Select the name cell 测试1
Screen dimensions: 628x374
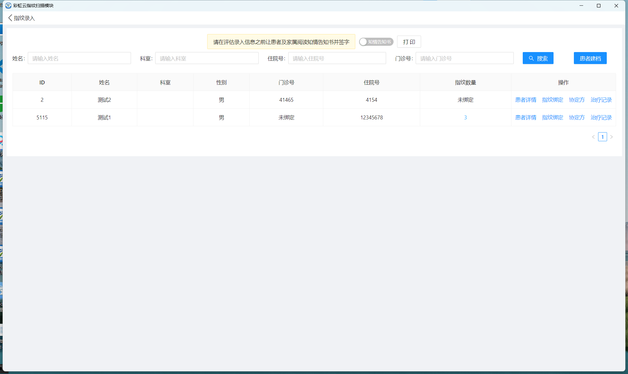(104, 118)
